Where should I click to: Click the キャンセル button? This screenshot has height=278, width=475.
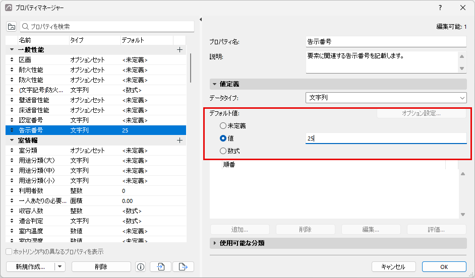(x=393, y=267)
